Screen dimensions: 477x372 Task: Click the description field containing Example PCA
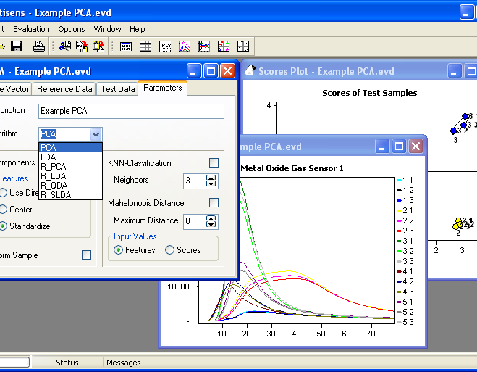tap(130, 111)
